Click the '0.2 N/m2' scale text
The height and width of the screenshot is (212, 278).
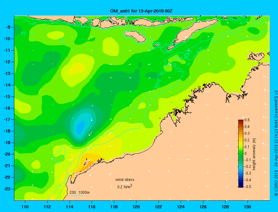click(125, 187)
